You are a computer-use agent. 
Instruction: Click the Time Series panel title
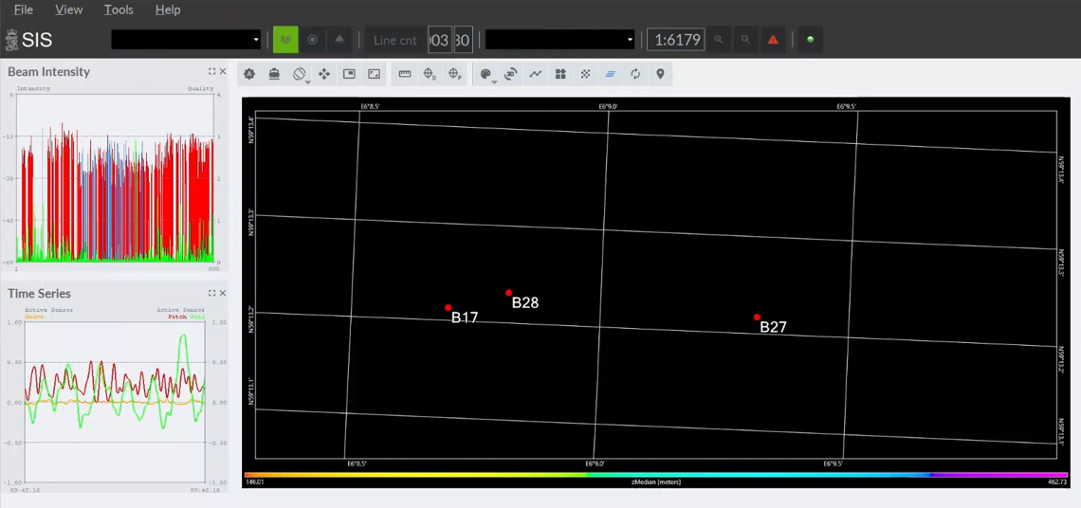coord(39,294)
